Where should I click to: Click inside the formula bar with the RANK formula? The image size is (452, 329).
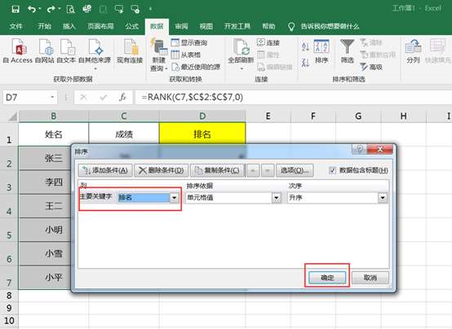click(293, 97)
